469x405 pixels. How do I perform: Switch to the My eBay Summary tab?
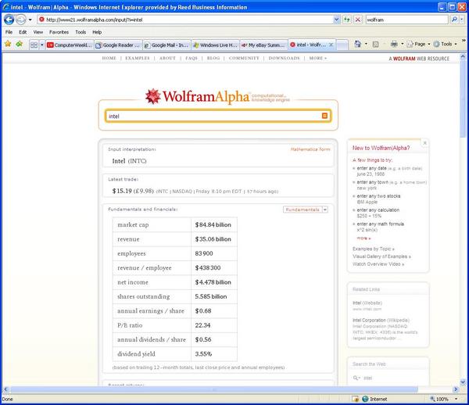(263, 45)
